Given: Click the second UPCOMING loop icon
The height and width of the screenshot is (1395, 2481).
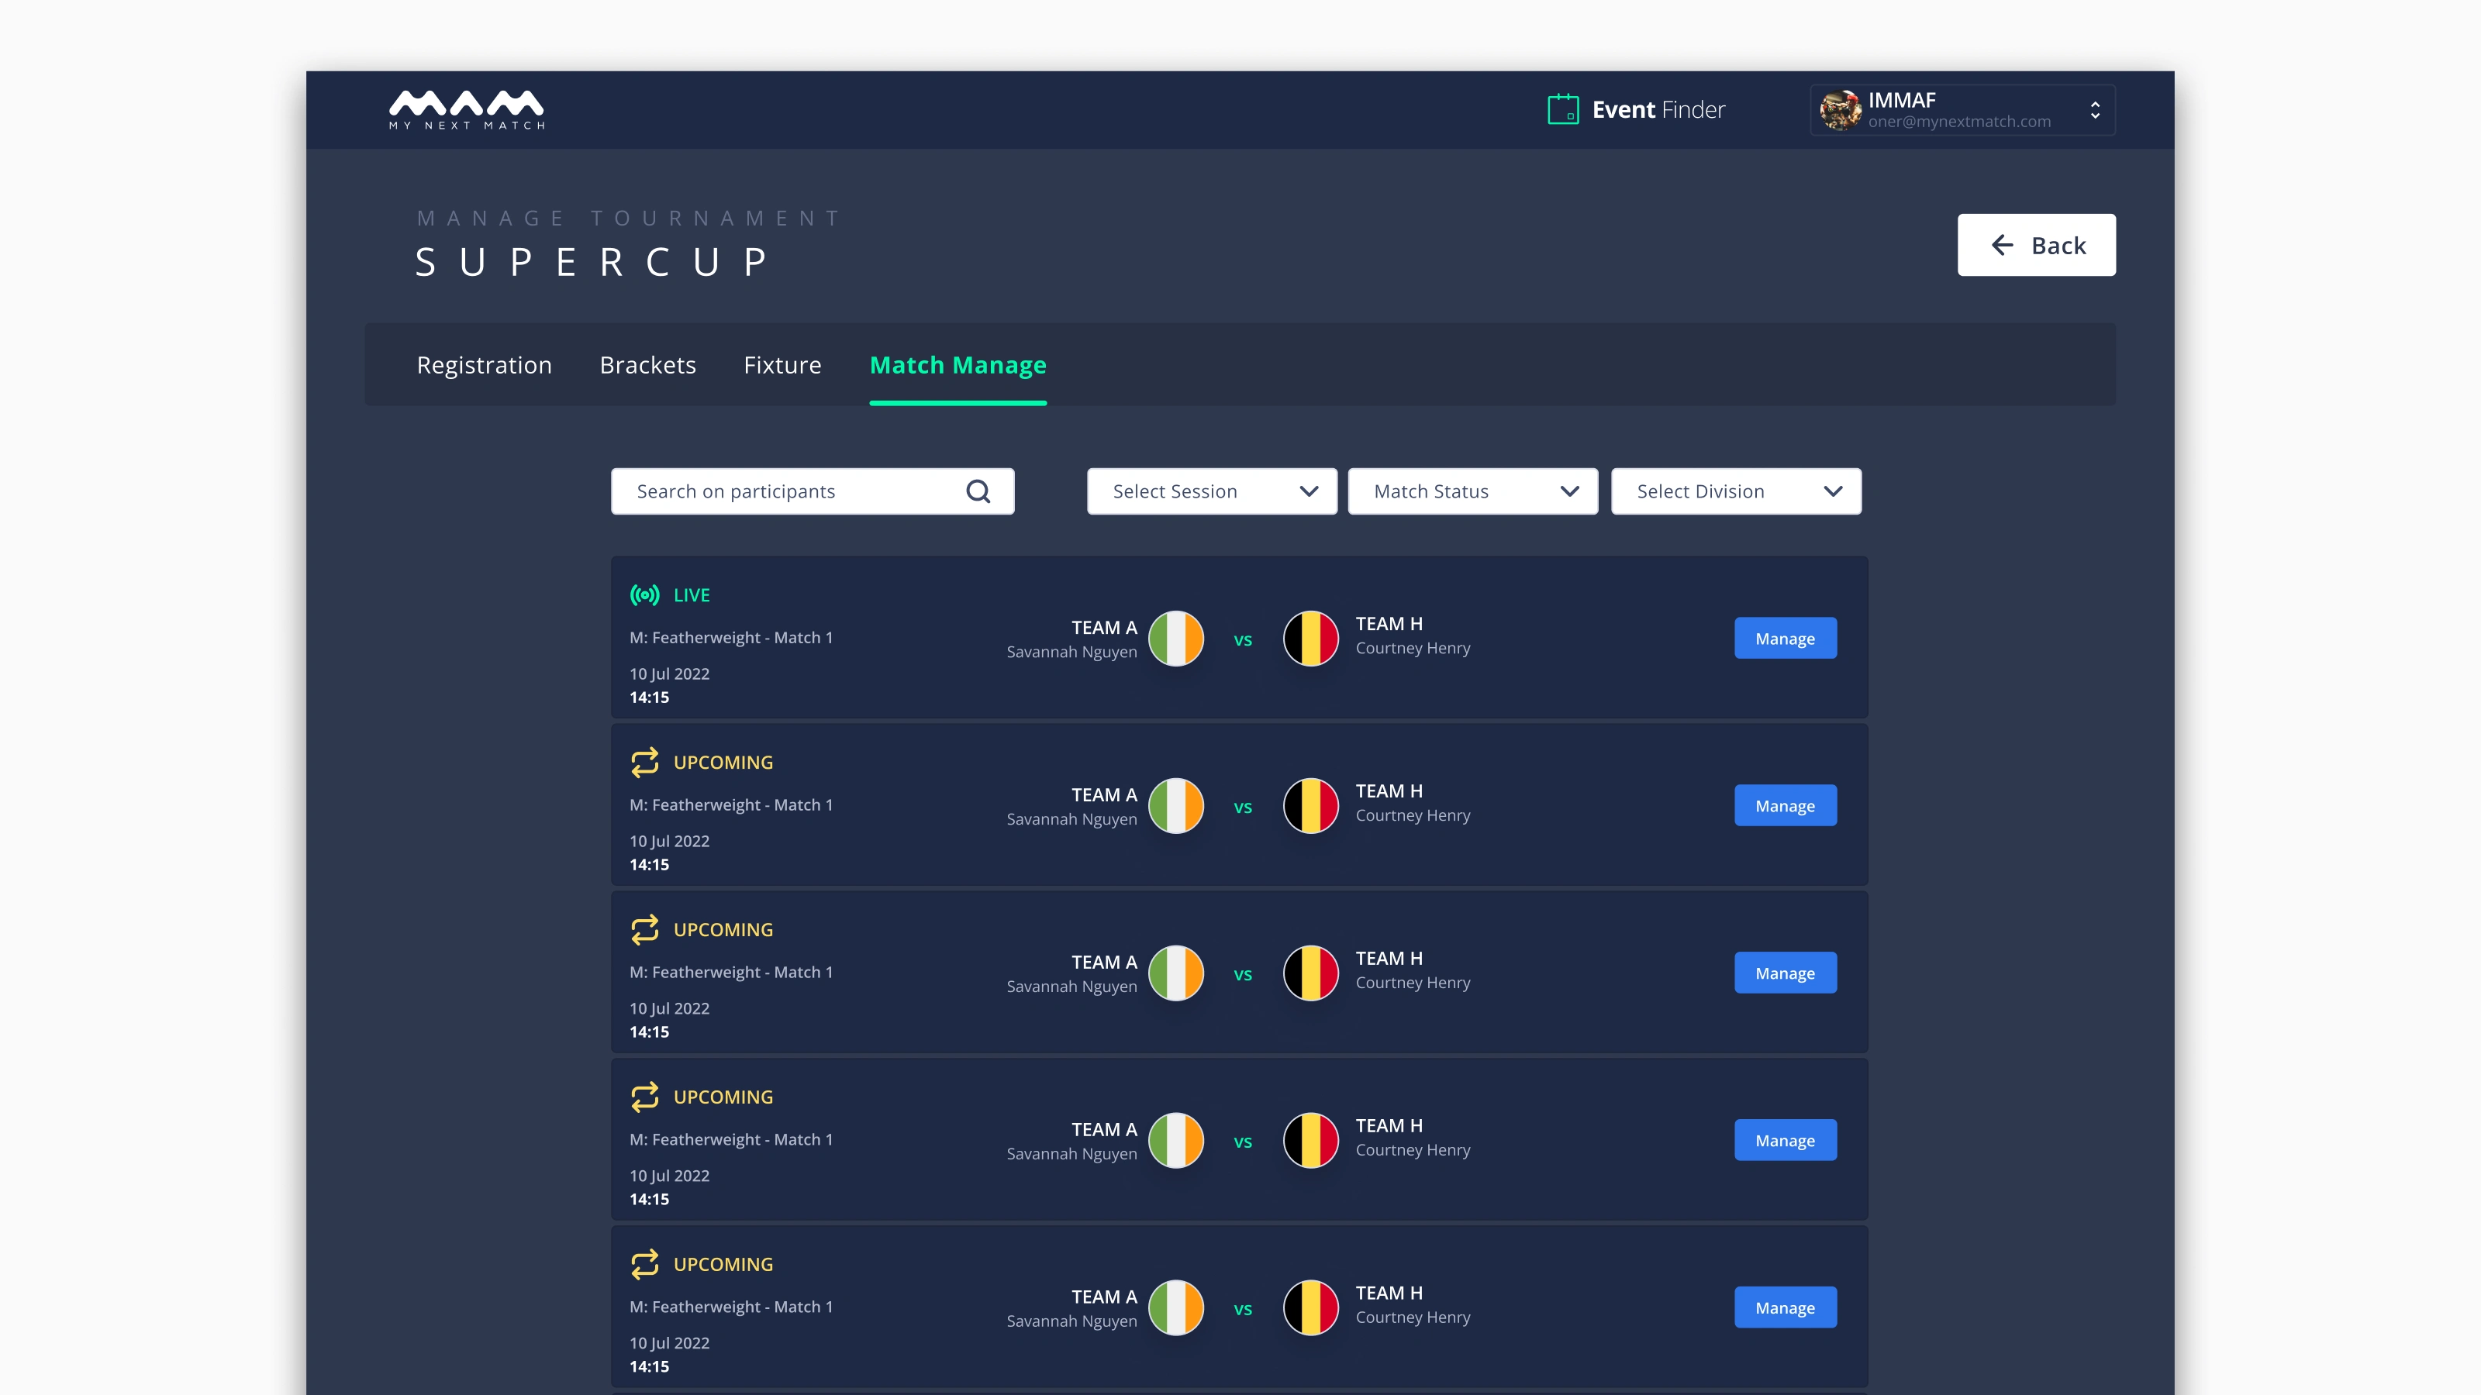Looking at the screenshot, I should pos(644,930).
